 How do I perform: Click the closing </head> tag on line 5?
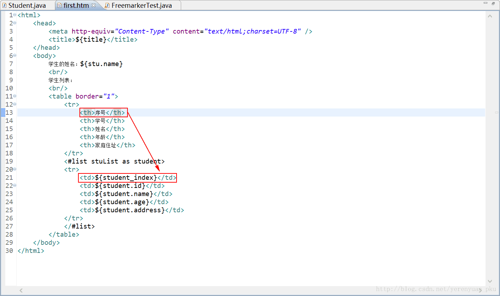click(x=47, y=47)
